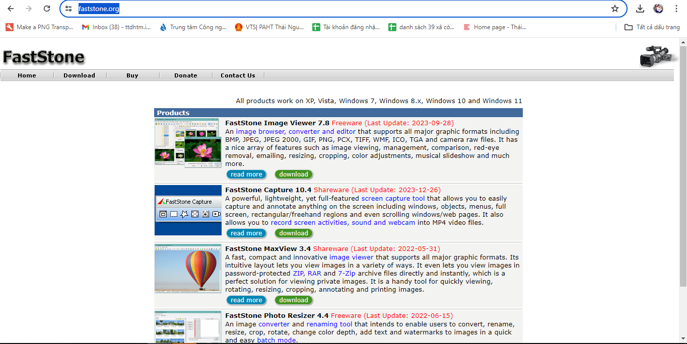Click FastStone MaxView 3.4 title

[x=268, y=249]
